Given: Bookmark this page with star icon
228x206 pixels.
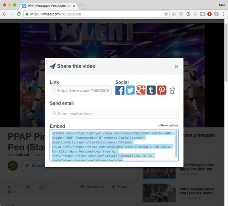Looking at the screenshot, I should coord(166,14).
